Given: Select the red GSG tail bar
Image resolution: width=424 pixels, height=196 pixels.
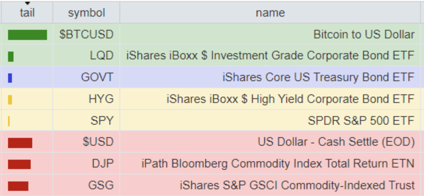Looking at the screenshot, I should (18, 186).
